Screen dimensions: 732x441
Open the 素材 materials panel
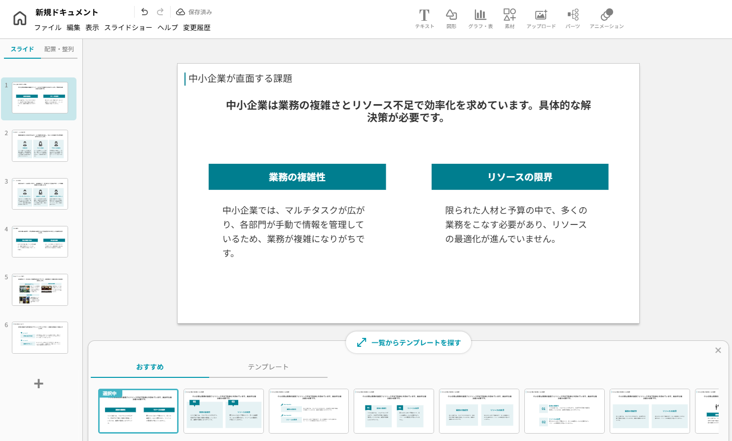[510, 19]
